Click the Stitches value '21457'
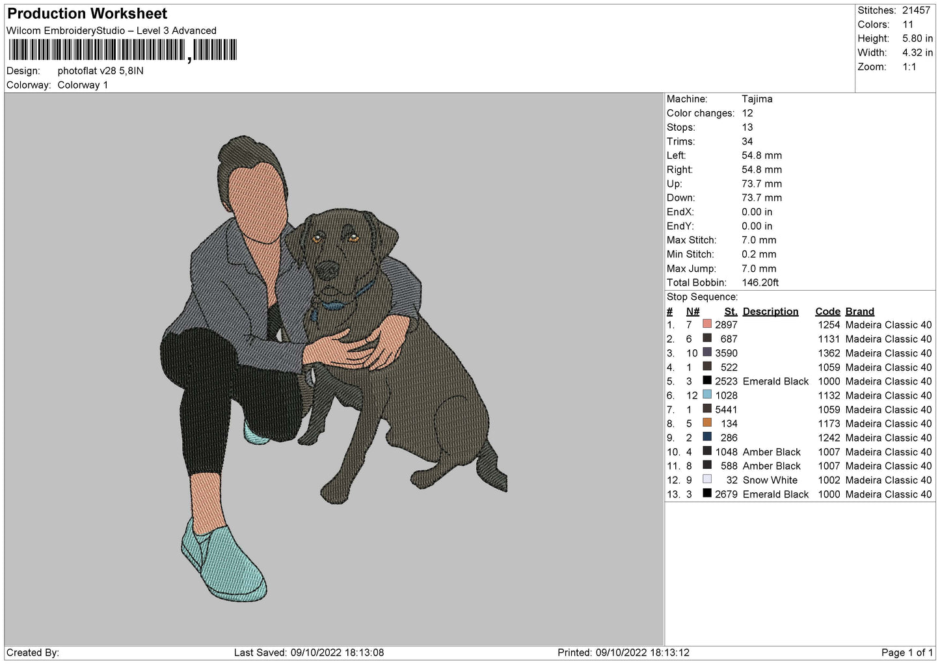 click(916, 10)
